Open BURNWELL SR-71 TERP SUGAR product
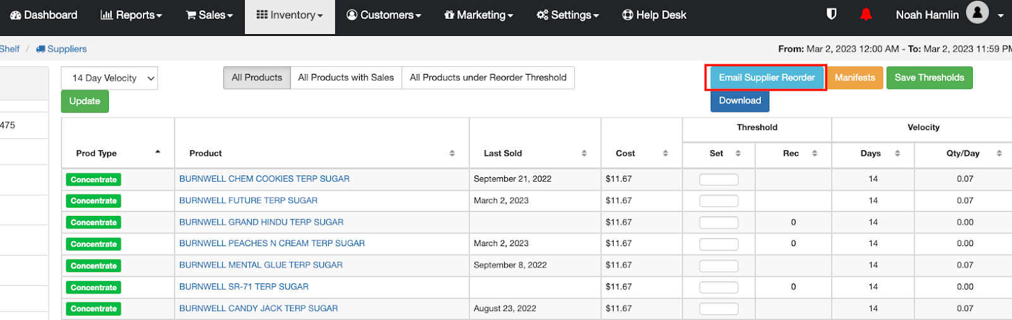This screenshot has height=320, width=1012. coord(244,287)
